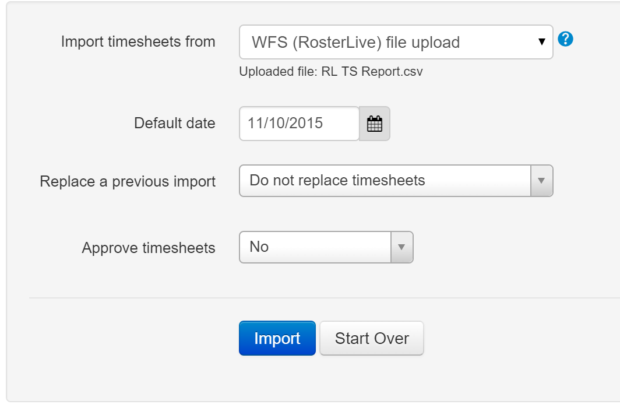
Task: Click the Import button
Action: (x=277, y=338)
